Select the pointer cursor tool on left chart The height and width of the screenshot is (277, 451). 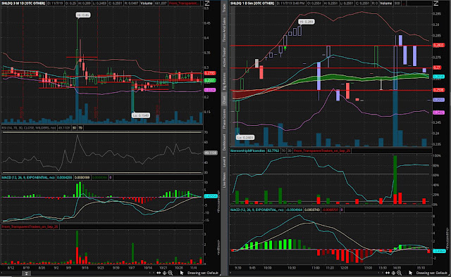tap(182, 273)
